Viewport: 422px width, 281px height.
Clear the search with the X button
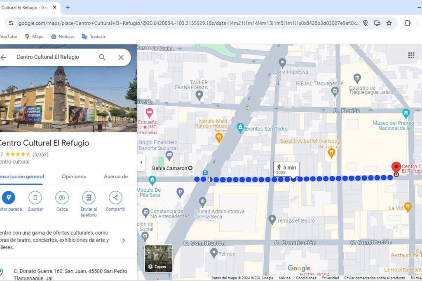click(121, 57)
